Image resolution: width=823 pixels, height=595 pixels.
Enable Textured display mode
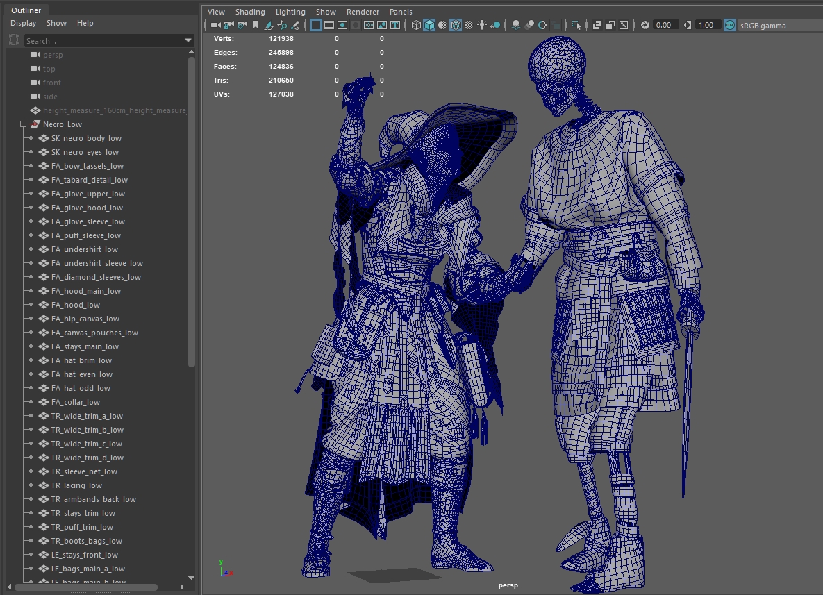[469, 25]
